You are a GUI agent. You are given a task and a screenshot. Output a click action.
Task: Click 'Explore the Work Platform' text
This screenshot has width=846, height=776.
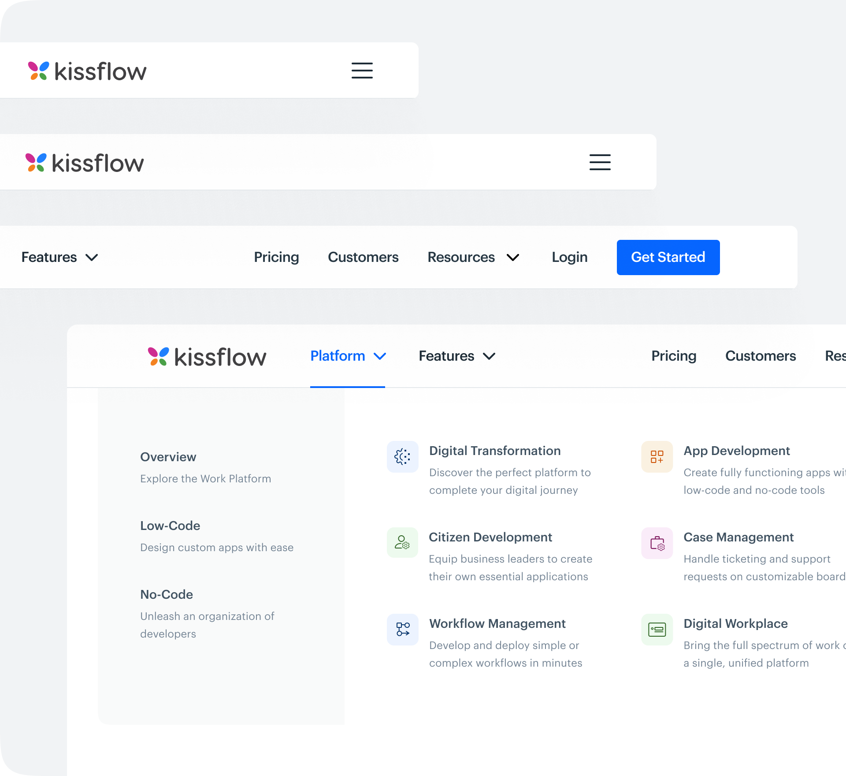[x=206, y=479]
